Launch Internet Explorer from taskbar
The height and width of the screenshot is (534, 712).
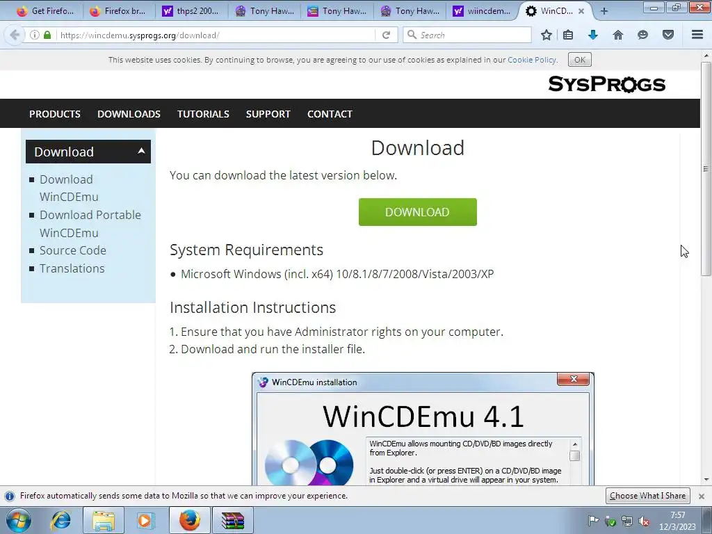tap(61, 520)
